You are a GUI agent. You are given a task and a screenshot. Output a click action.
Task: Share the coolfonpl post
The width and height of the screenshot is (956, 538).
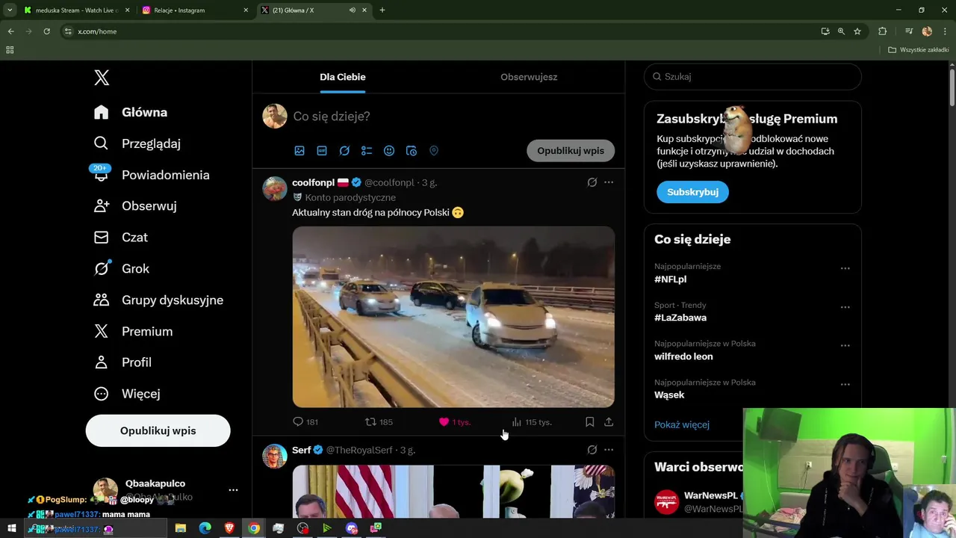(609, 422)
